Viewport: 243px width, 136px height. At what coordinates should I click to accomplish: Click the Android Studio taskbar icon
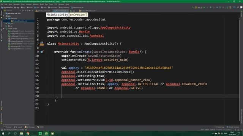pyautogui.click(x=46, y=133)
